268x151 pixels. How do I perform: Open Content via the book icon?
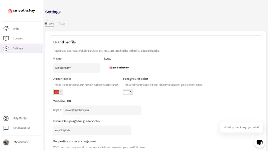6,39
